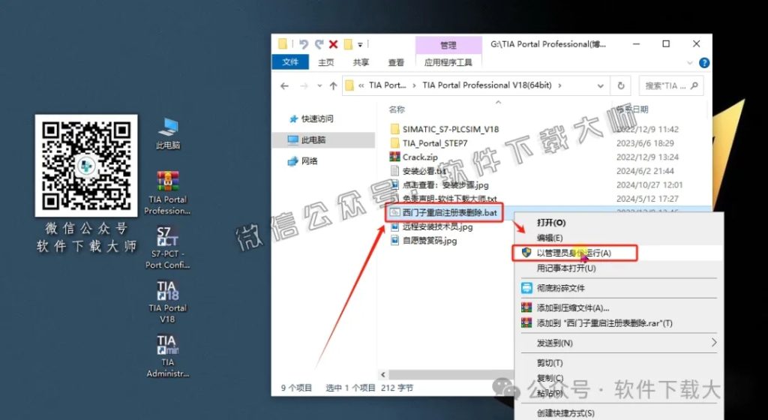Screen dimensions: 768x420
Task: Click the red delete X icon in title bar
Action: tap(334, 44)
